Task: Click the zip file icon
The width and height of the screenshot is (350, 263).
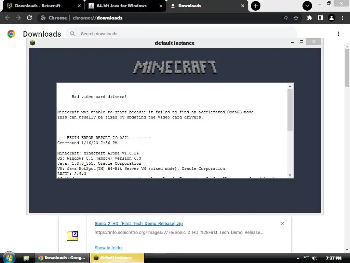Action: click(72, 236)
